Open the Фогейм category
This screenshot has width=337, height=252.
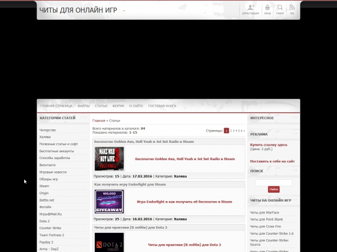click(45, 207)
